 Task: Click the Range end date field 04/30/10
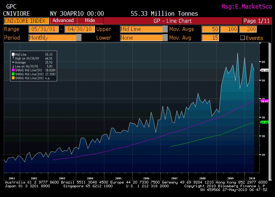click(x=79, y=29)
